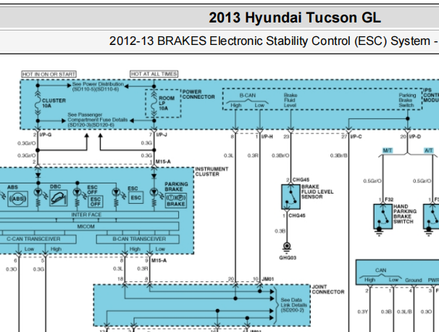Click the 0.3L/B wire label
439x332 pixels.
point(404,312)
